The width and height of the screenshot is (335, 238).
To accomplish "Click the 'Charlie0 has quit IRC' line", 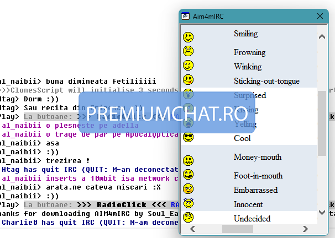I will click(x=90, y=223).
